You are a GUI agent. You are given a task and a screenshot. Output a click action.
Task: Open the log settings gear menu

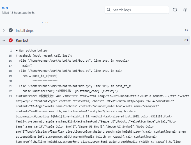185,10
